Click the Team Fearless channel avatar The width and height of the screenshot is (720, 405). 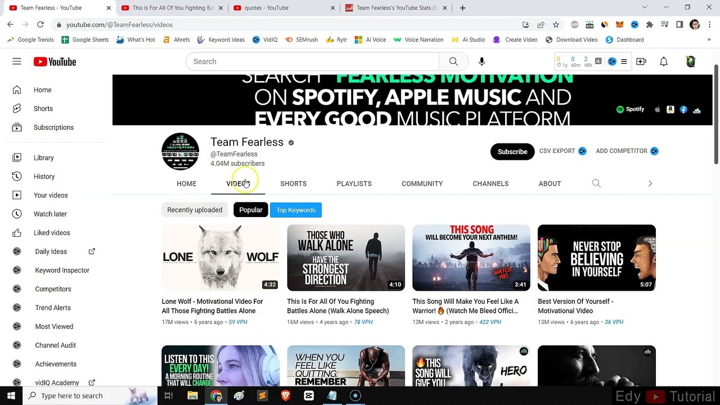click(x=180, y=151)
